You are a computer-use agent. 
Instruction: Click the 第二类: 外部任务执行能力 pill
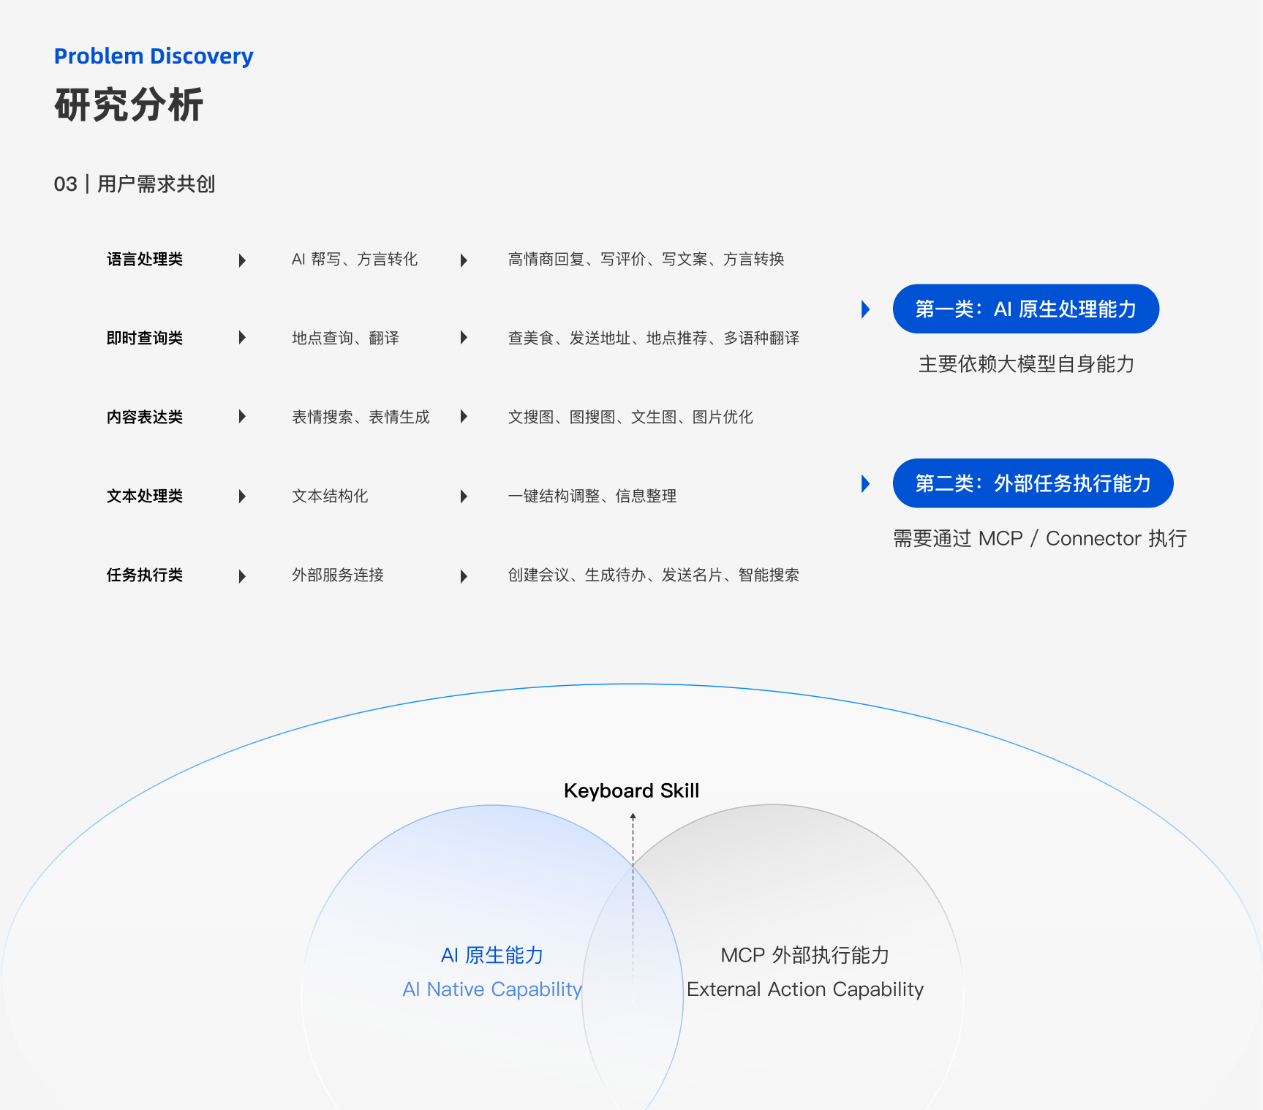coord(1033,483)
